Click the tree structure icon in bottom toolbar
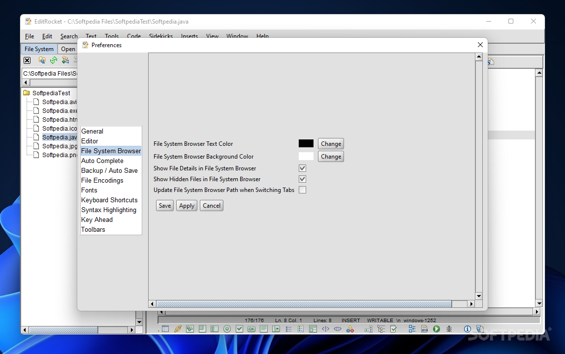Viewport: 565px width, 354px height. [x=381, y=329]
